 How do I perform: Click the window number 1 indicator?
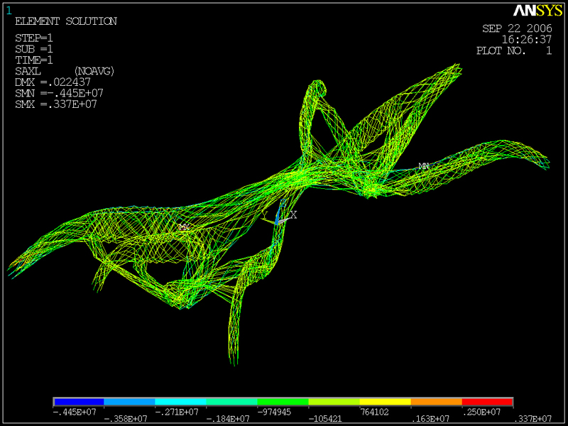click(9, 11)
